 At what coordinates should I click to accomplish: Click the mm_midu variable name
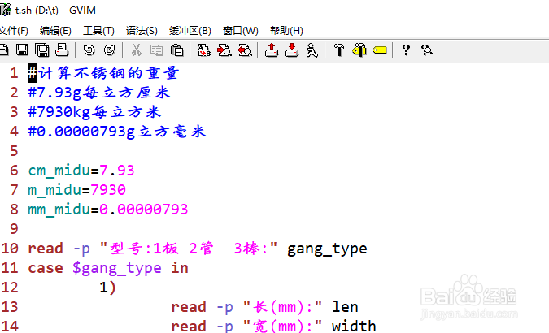[59, 210]
